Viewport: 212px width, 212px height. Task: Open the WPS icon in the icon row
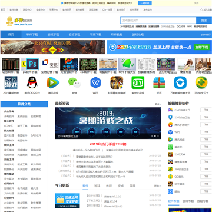[x=95, y=82]
